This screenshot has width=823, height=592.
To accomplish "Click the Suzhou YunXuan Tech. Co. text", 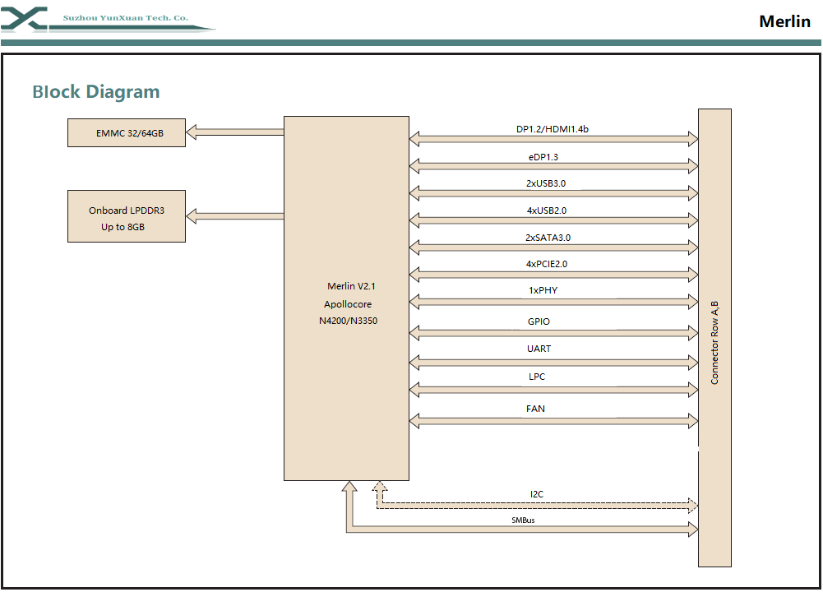I will click(126, 17).
